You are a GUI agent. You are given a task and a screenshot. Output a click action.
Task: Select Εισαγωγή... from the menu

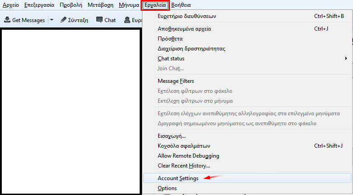247,136
